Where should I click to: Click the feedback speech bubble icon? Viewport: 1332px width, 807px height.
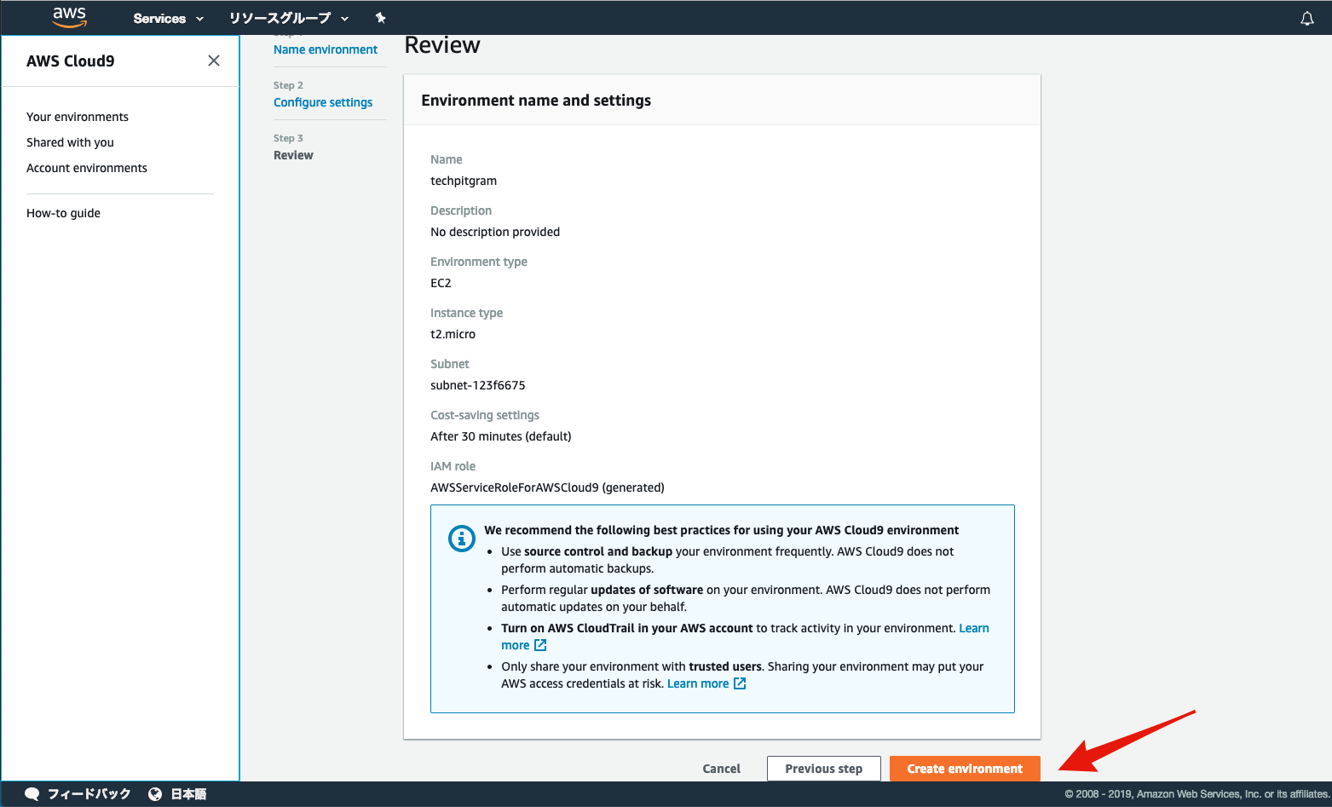[x=32, y=794]
